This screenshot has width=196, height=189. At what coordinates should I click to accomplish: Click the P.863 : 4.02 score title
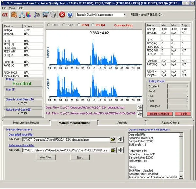pos(99,33)
